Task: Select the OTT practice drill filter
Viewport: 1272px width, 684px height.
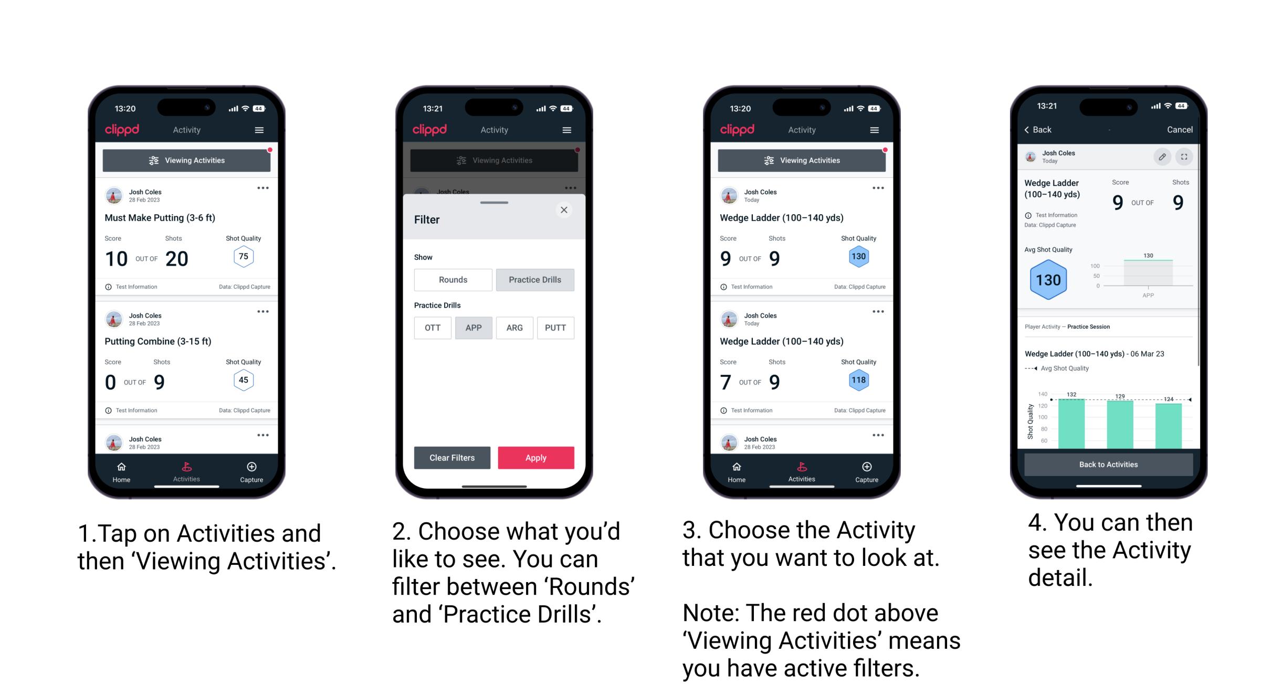Action: click(430, 328)
